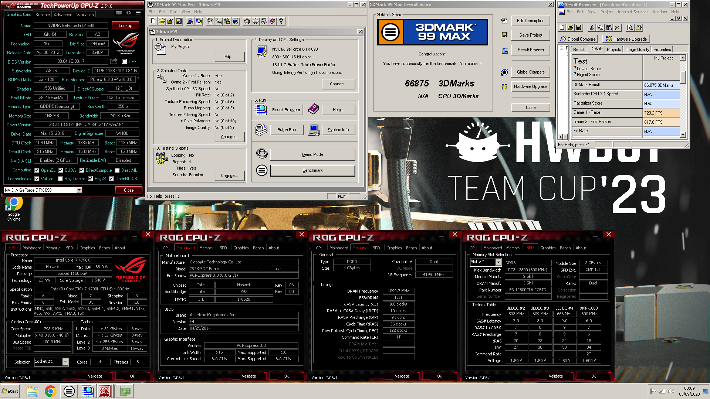Click vertical scrollbar down arrow in Result Browser details
The height and width of the screenshot is (399, 710).
[x=683, y=135]
